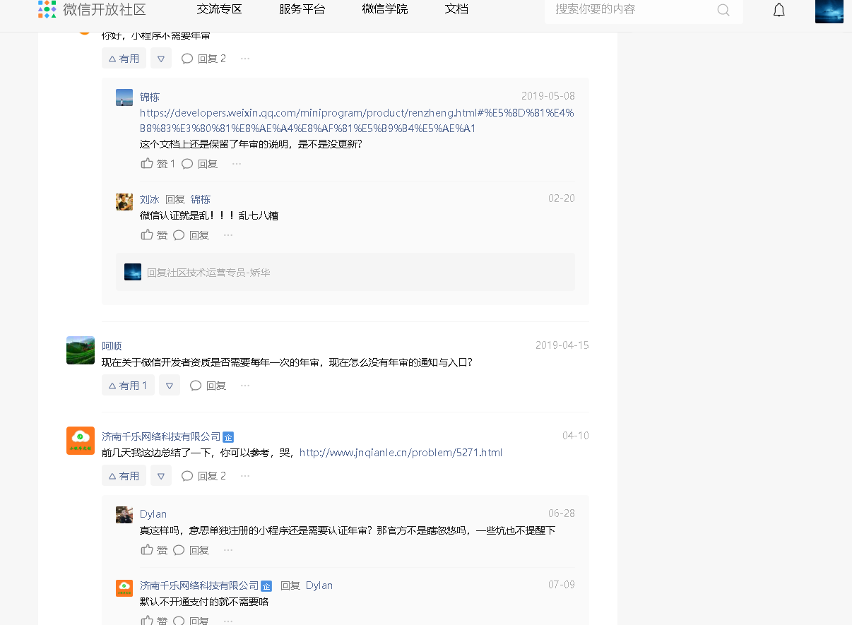Open Dylan's avatar on the 06-28 comment
852x625 pixels.
coord(124,515)
